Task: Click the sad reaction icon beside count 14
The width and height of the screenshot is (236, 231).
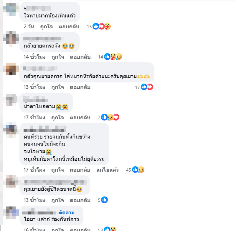Action: point(119,57)
